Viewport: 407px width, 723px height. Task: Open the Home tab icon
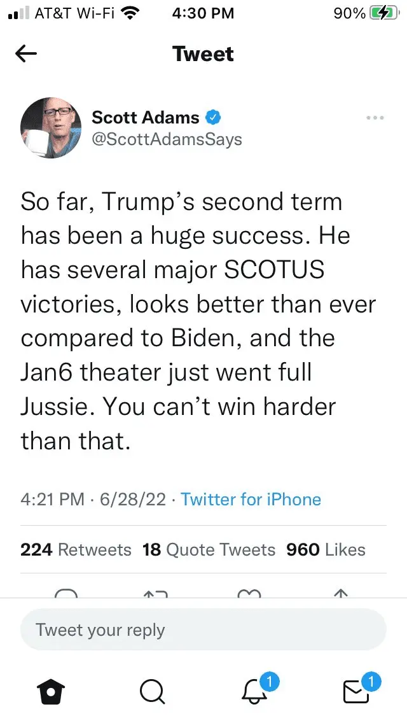click(45, 690)
